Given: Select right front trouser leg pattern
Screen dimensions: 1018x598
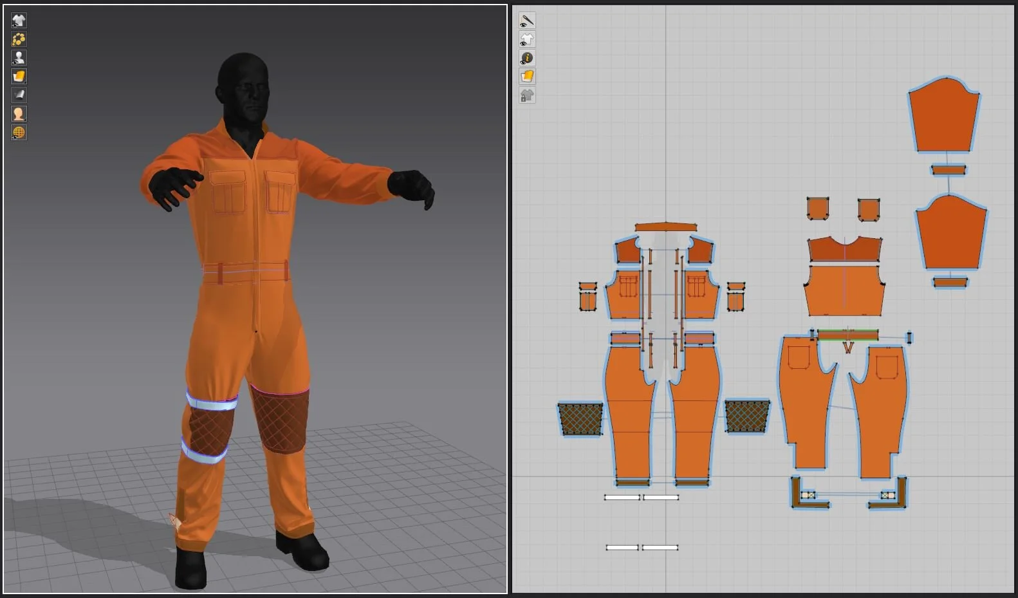Looking at the screenshot, I should coord(695,412).
